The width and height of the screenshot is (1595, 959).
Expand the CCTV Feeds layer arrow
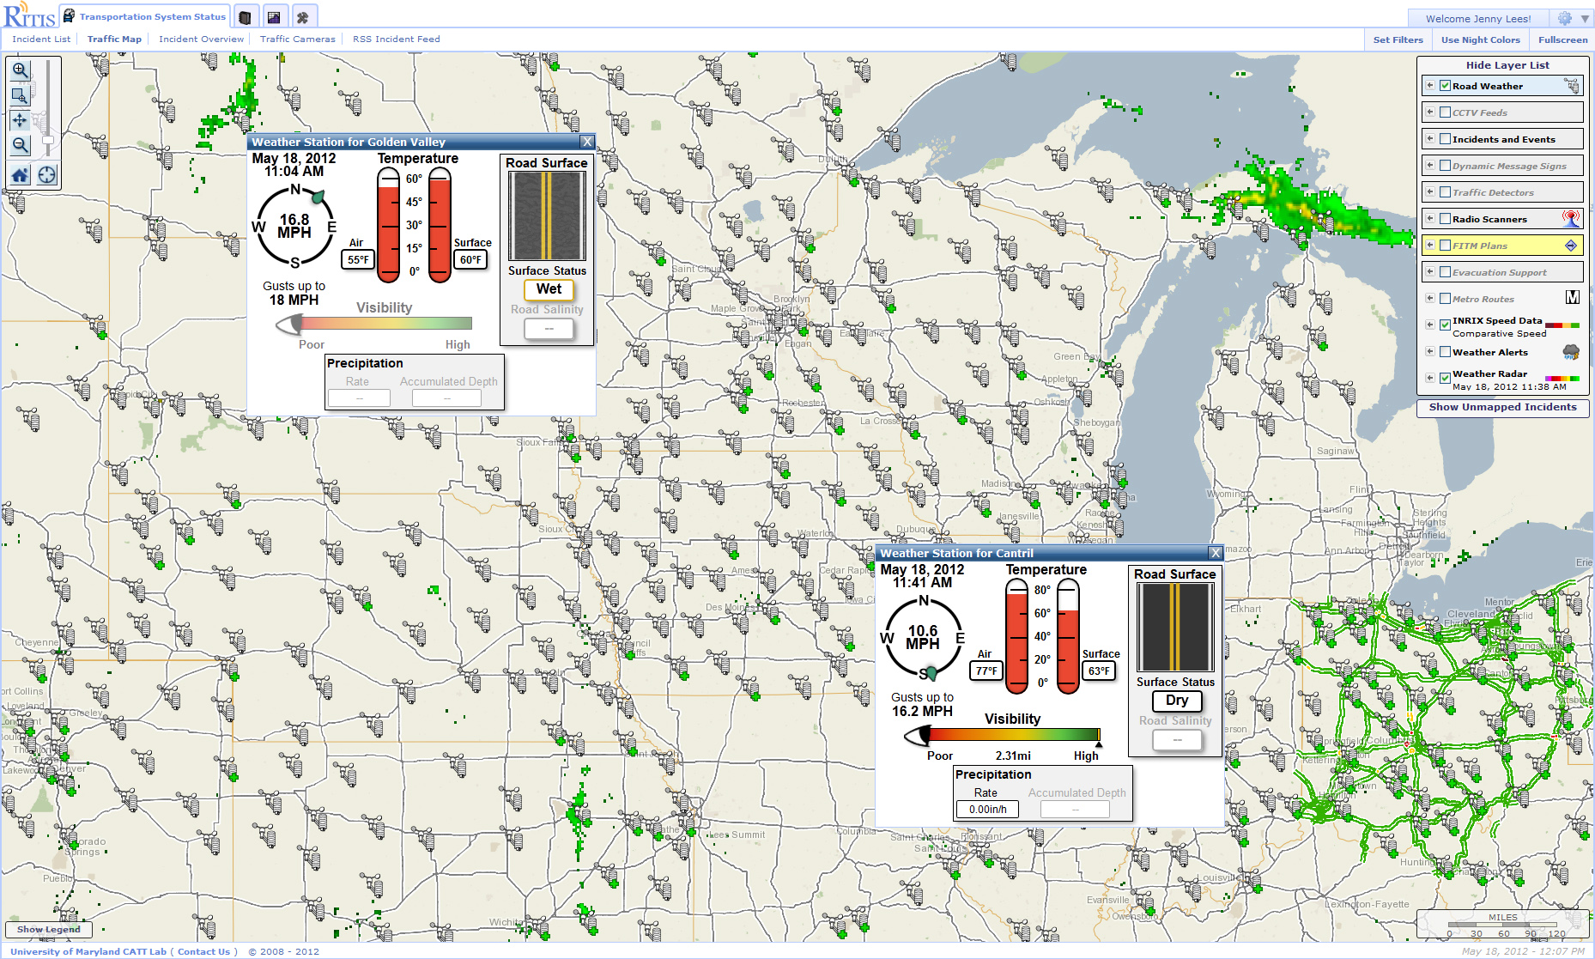click(1430, 112)
